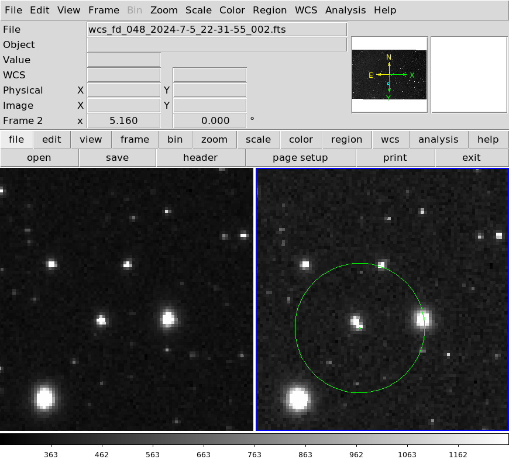The height and width of the screenshot is (459, 509).
Task: Select the 'frame' buttonbar tab
Action: coord(135,140)
